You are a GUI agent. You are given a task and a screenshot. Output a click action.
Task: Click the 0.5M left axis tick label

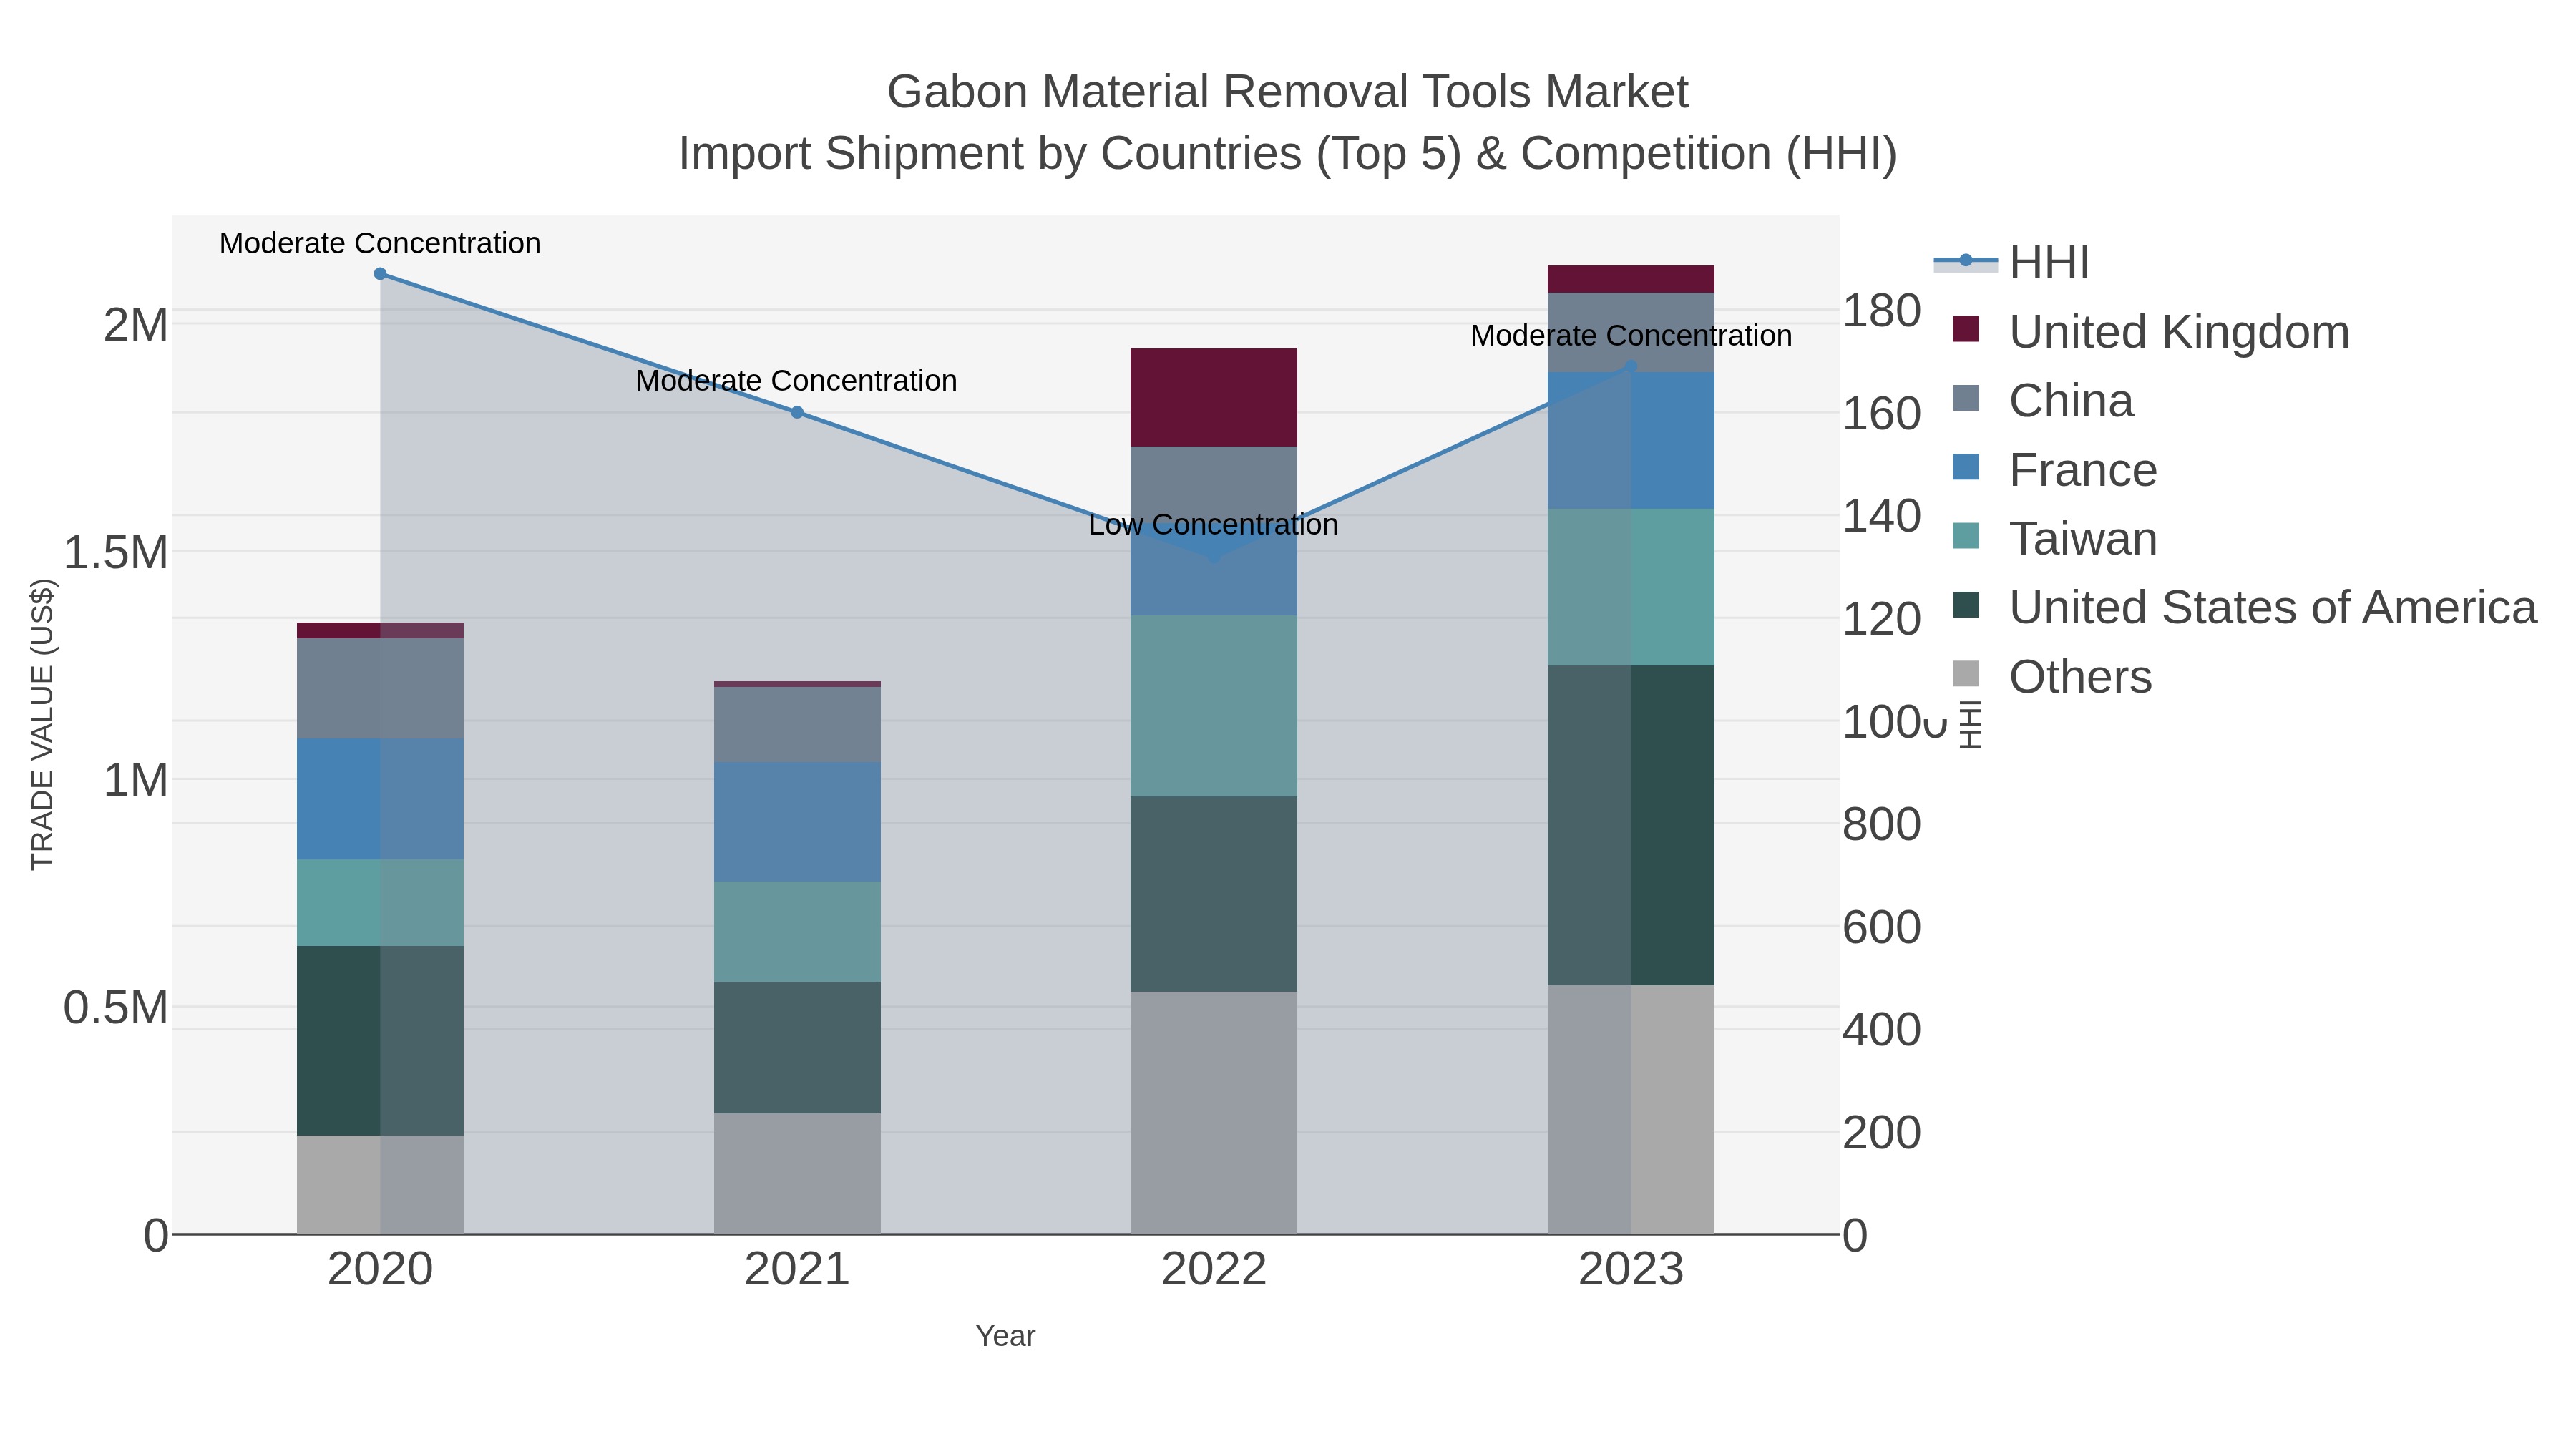pyautogui.click(x=116, y=1007)
